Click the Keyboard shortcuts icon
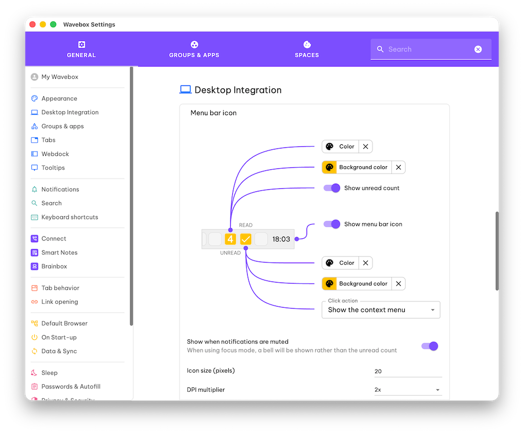524x434 pixels. (x=34, y=217)
